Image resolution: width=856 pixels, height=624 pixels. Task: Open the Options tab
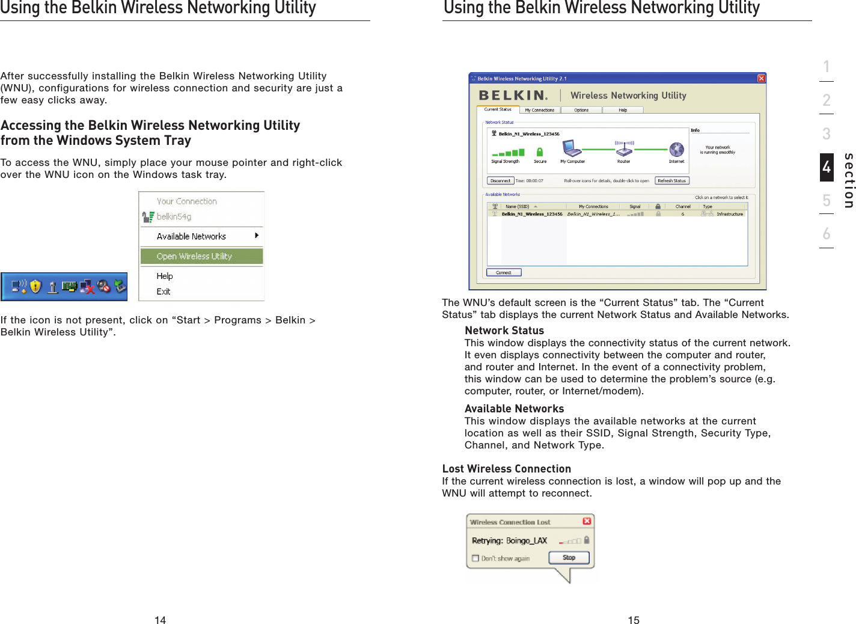tap(581, 110)
